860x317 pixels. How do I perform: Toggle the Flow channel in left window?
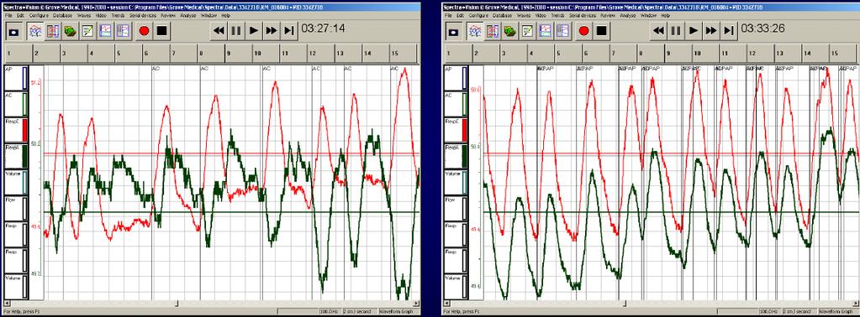coord(15,209)
